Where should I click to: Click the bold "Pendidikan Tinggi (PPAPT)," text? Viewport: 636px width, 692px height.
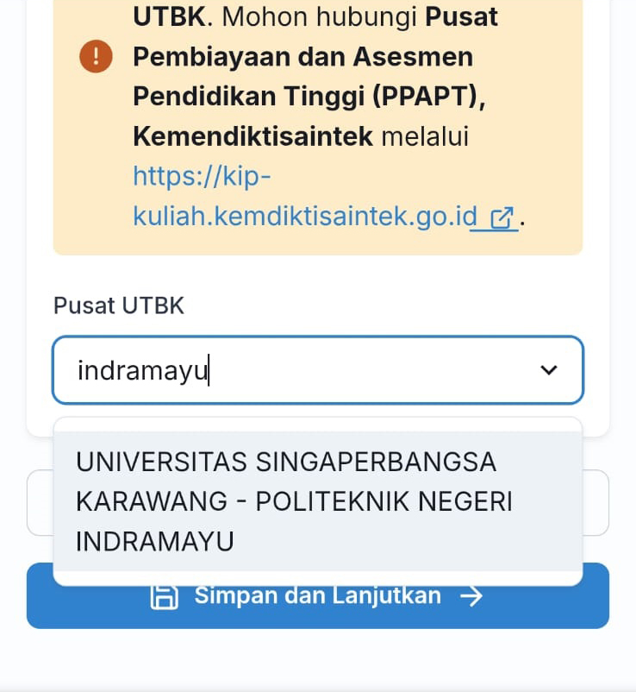coord(309,97)
